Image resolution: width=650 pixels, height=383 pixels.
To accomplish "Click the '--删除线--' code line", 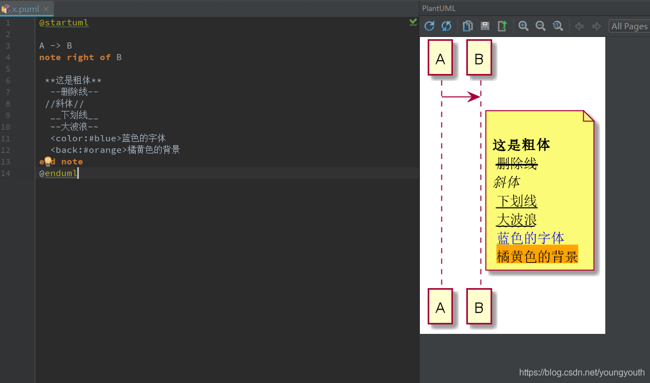I will (x=74, y=92).
